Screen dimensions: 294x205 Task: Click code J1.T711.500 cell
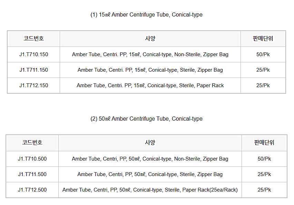[x=32, y=174]
